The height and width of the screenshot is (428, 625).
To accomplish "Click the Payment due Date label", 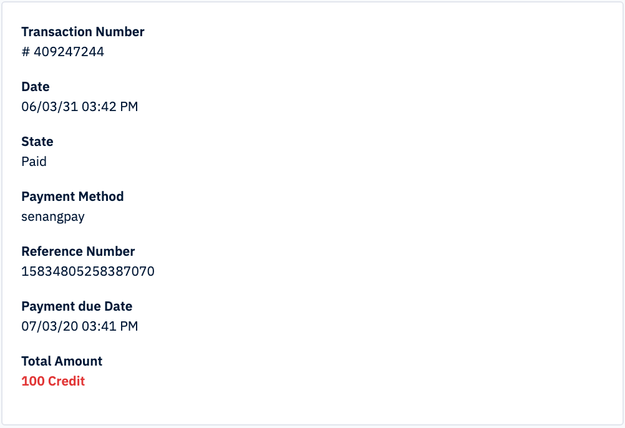I will point(77,306).
